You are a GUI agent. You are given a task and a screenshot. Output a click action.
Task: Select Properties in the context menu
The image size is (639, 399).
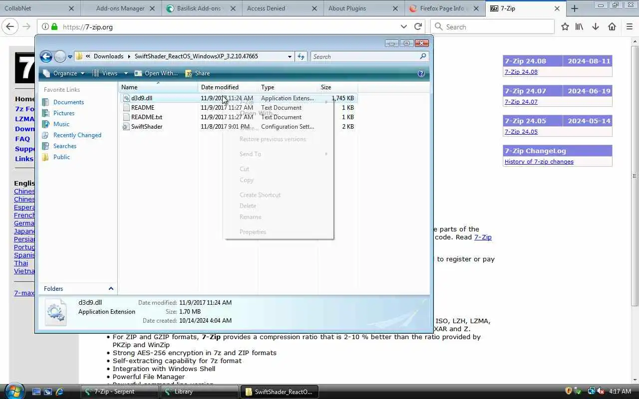click(x=253, y=232)
